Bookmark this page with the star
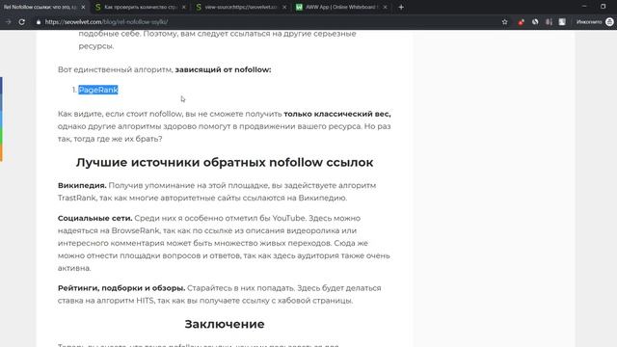The height and width of the screenshot is (347, 617). click(505, 22)
